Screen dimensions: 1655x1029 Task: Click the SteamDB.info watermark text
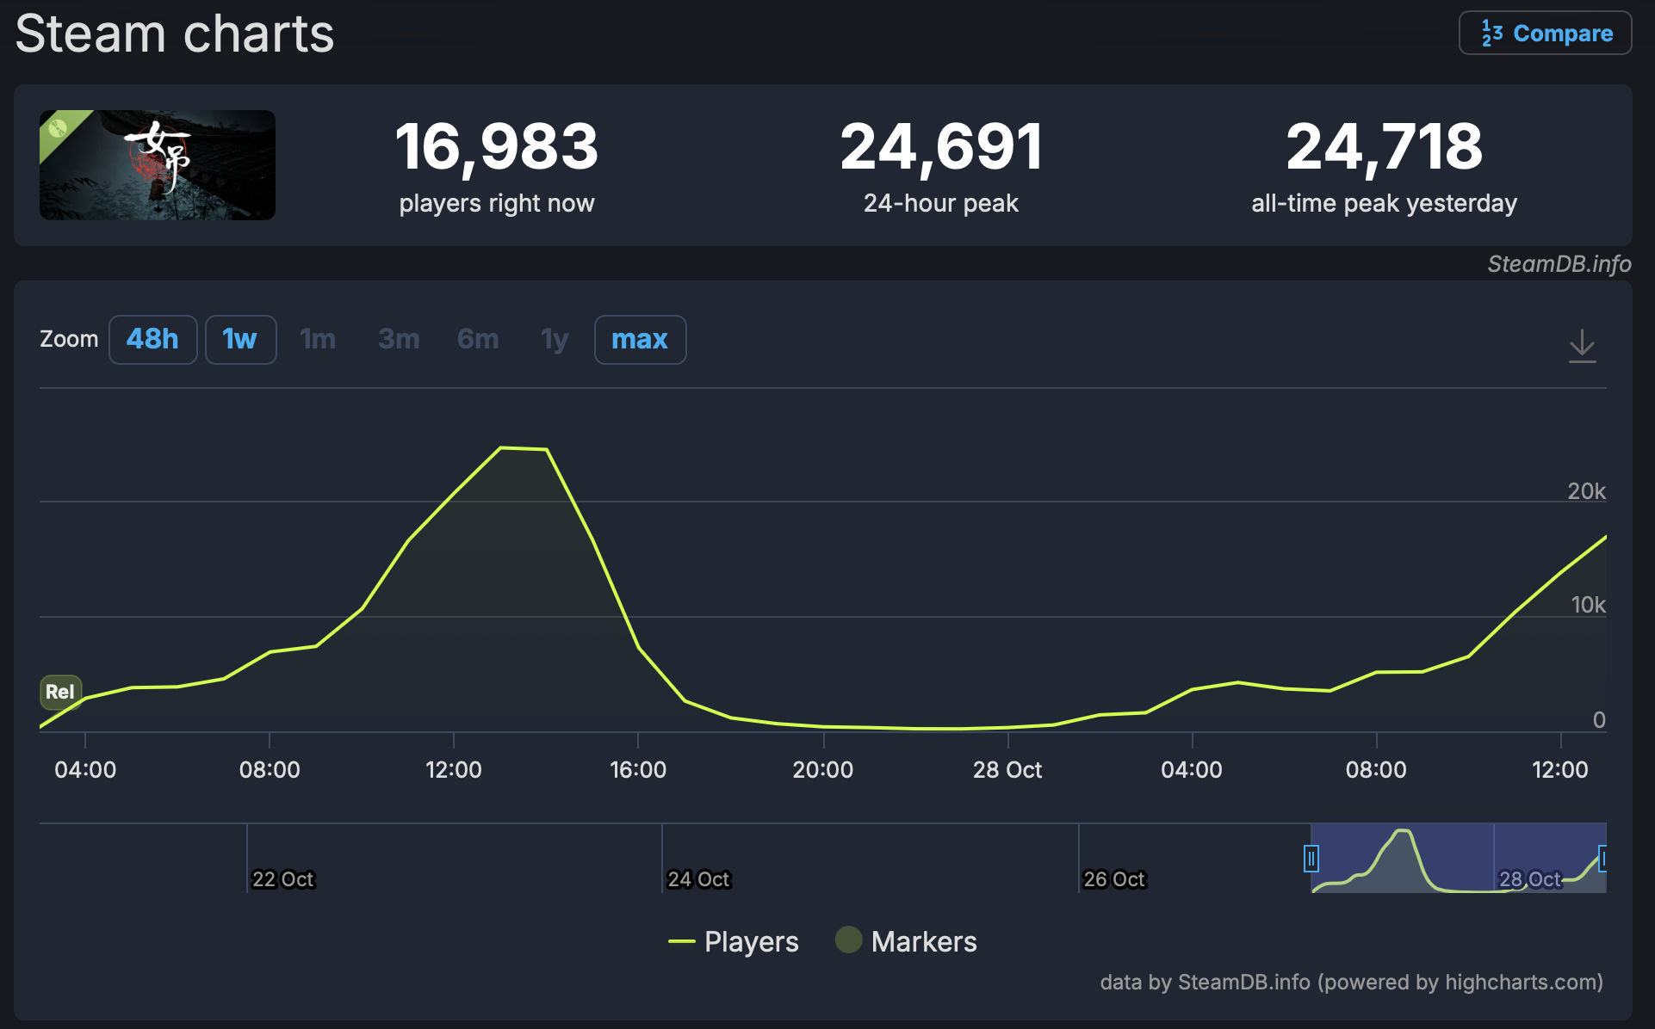click(1559, 264)
